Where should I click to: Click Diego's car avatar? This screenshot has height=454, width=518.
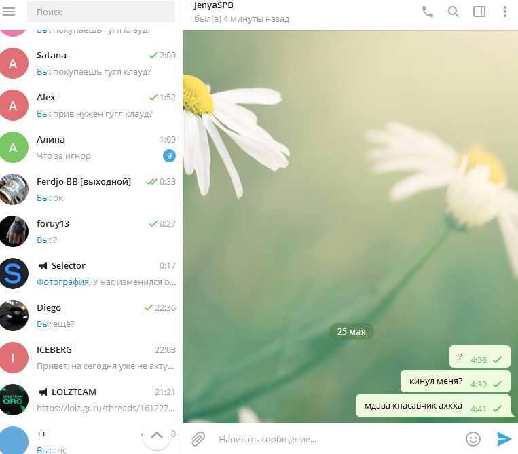(12, 316)
